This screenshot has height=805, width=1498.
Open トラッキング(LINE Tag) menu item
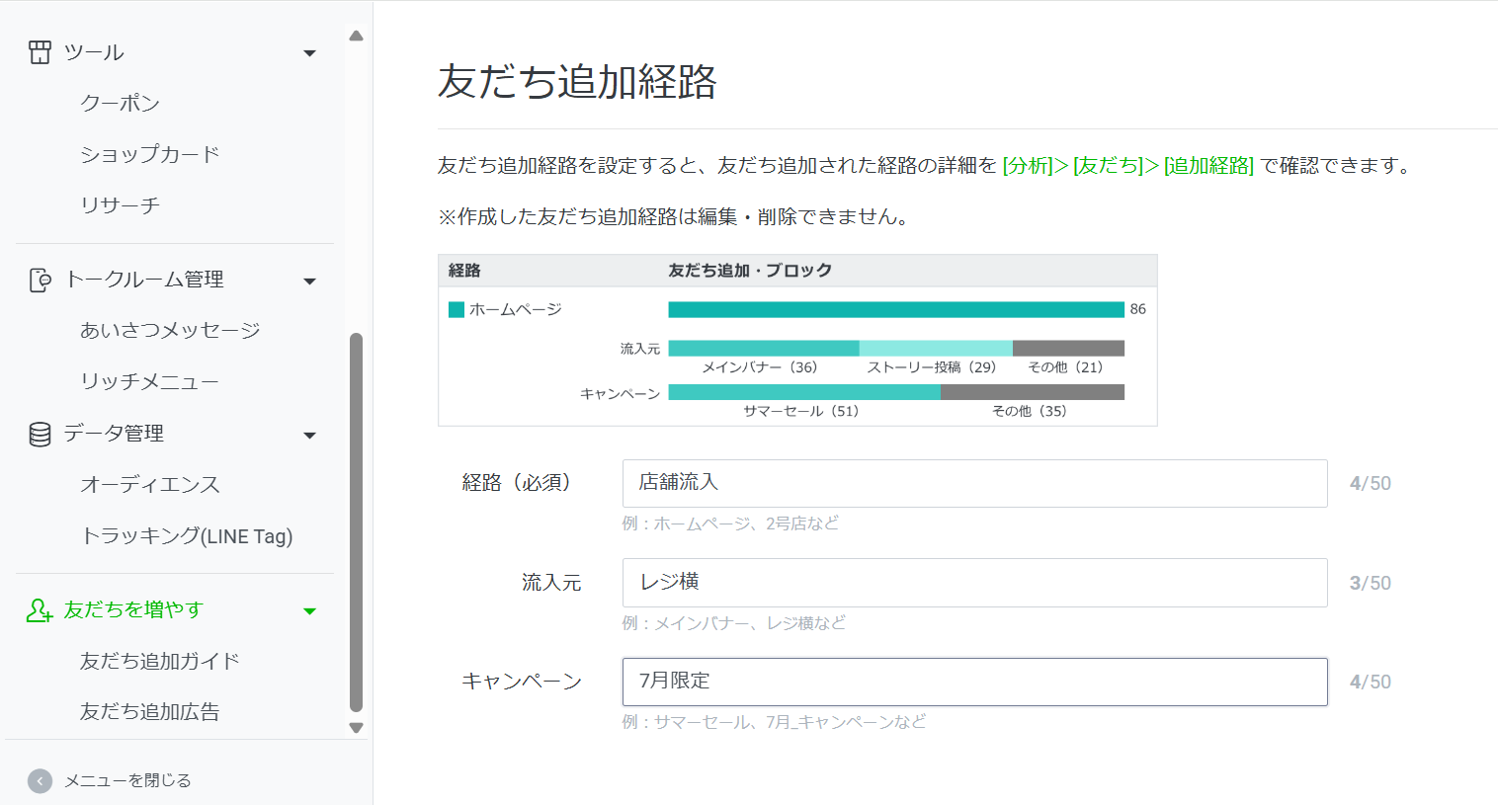coord(187,536)
